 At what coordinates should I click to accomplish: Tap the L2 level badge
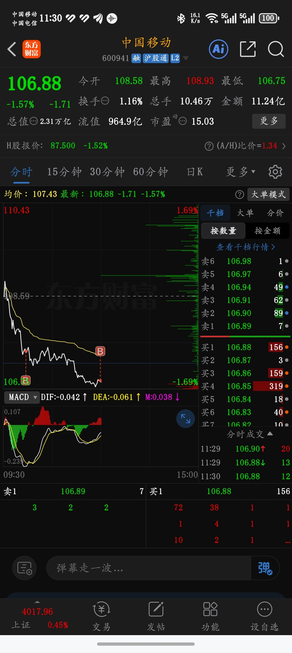point(175,58)
